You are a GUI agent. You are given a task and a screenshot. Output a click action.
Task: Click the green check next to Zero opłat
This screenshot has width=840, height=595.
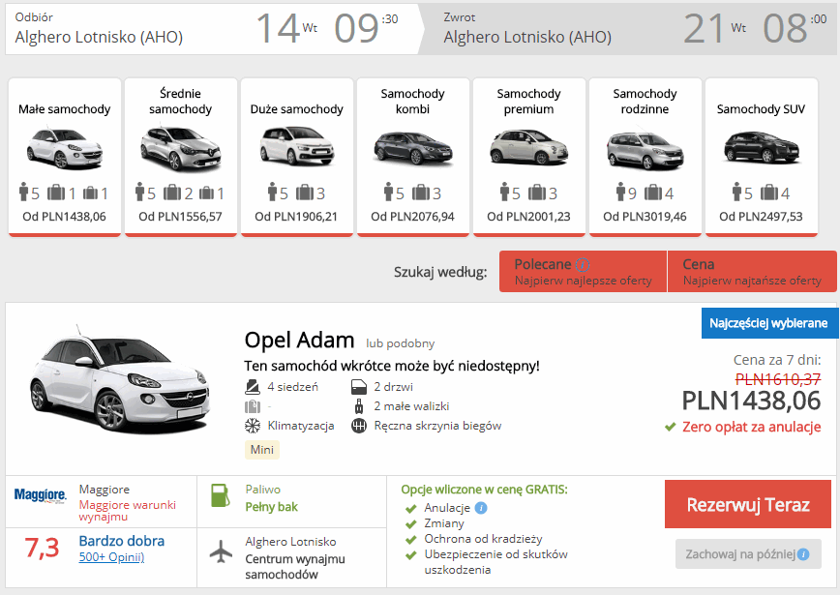click(x=670, y=428)
